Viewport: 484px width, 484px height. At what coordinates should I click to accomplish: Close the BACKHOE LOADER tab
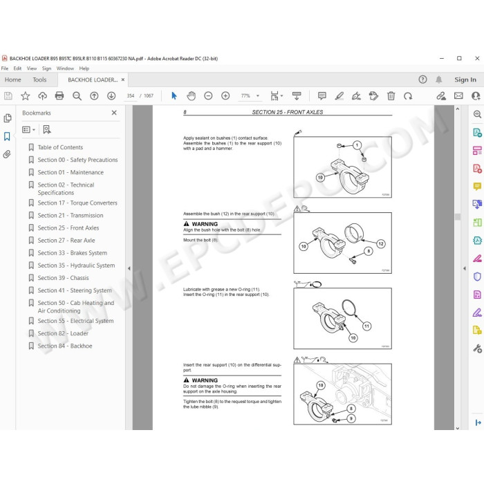point(123,80)
